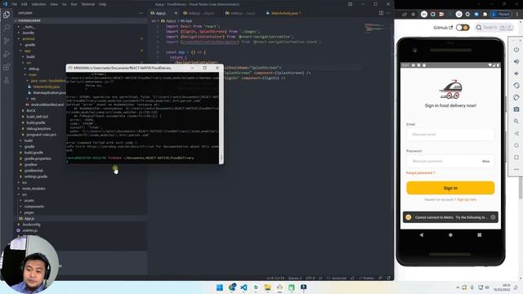Open Run and Debug view
This screenshot has width=523, height=294.
point(7,54)
